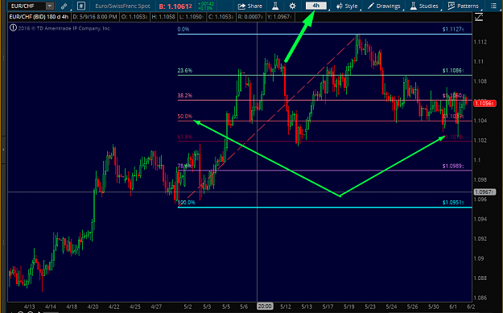Click the Euro/SwissFranc Spot description
This screenshot has width=503, height=313.
coord(122,6)
